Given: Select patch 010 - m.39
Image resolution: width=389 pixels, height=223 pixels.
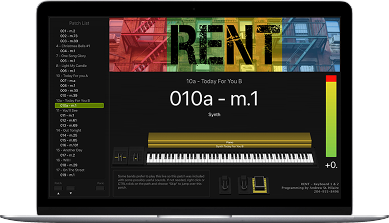Looking at the screenshot, I should (x=68, y=95).
